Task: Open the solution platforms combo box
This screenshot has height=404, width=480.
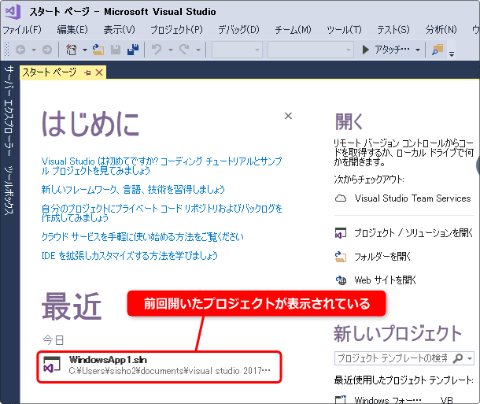Action: pos(311,50)
